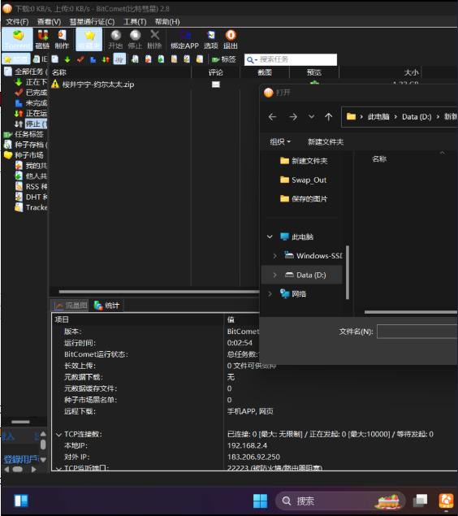458x516 pixels.
Task: Click the 标签 tag button in small toolbar
Action: tap(224, 59)
